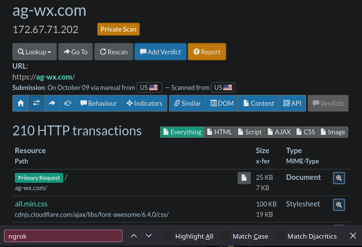Toggle the Match Case checkbox
Screen dimensions: 362x247
click(225, 236)
